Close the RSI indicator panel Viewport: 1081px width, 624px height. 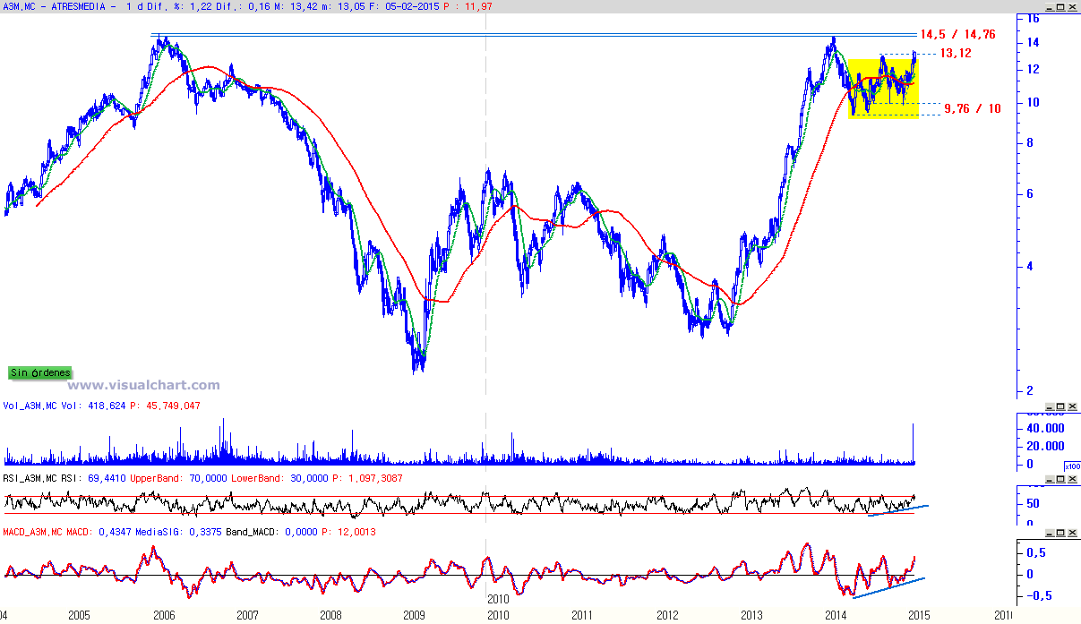pyautogui.click(x=1072, y=479)
